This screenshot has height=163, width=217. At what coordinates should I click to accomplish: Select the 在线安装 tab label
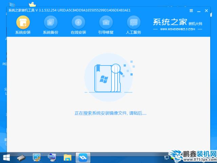78,33
